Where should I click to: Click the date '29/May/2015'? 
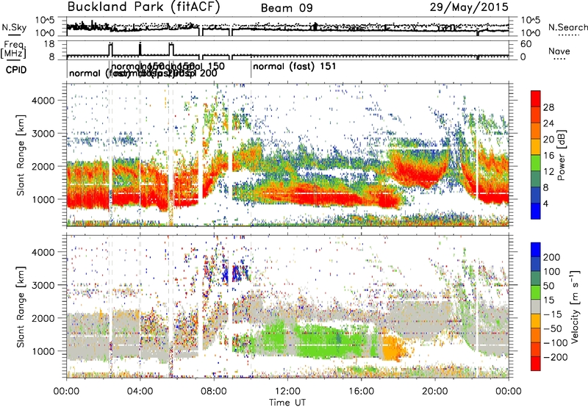pos(469,7)
